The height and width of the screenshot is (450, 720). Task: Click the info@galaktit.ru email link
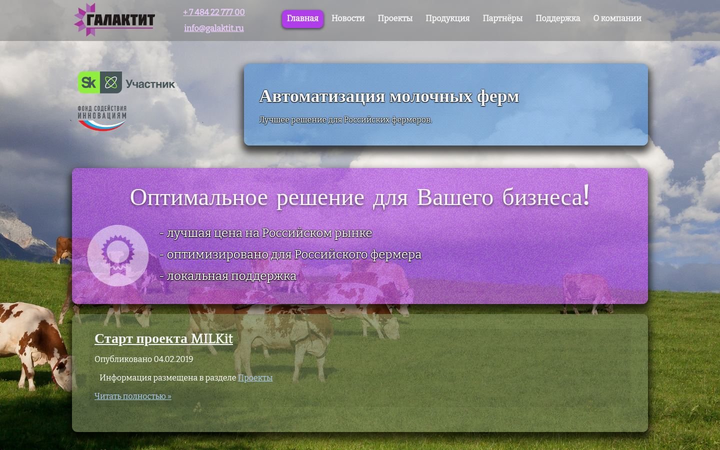pos(214,28)
